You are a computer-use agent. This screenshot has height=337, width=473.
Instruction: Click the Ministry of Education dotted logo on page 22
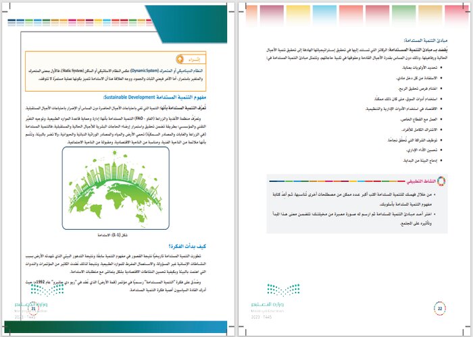283,290
